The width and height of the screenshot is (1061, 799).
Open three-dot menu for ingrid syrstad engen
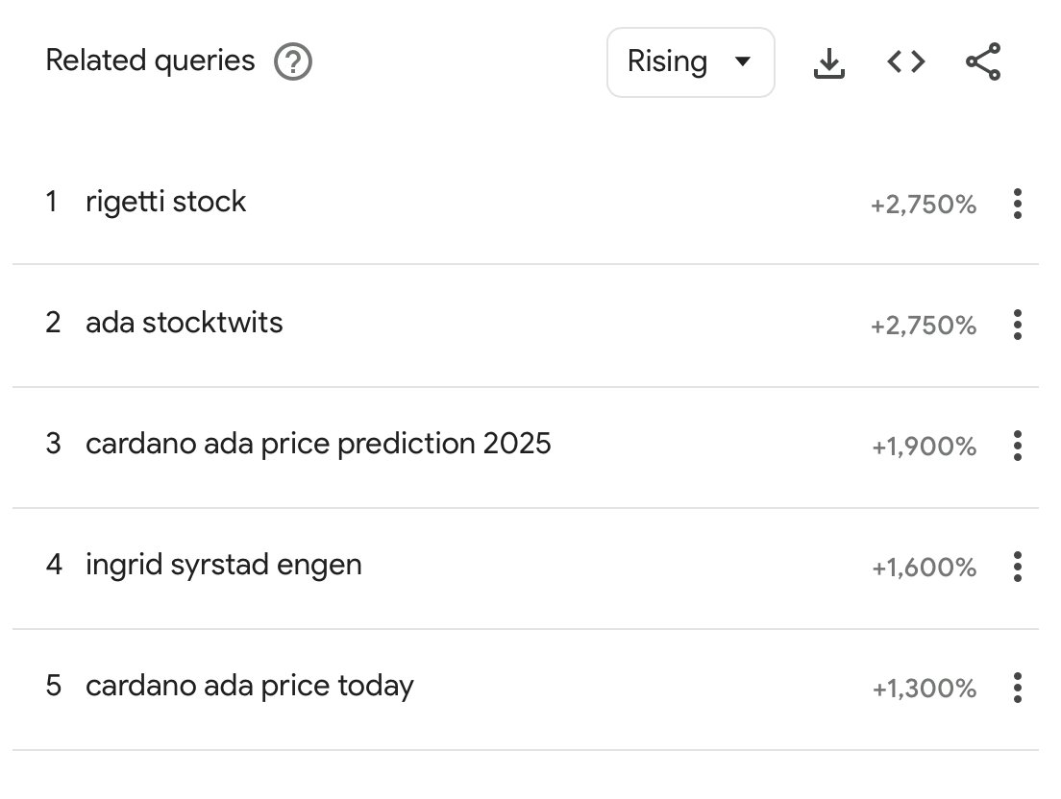pos(1017,567)
